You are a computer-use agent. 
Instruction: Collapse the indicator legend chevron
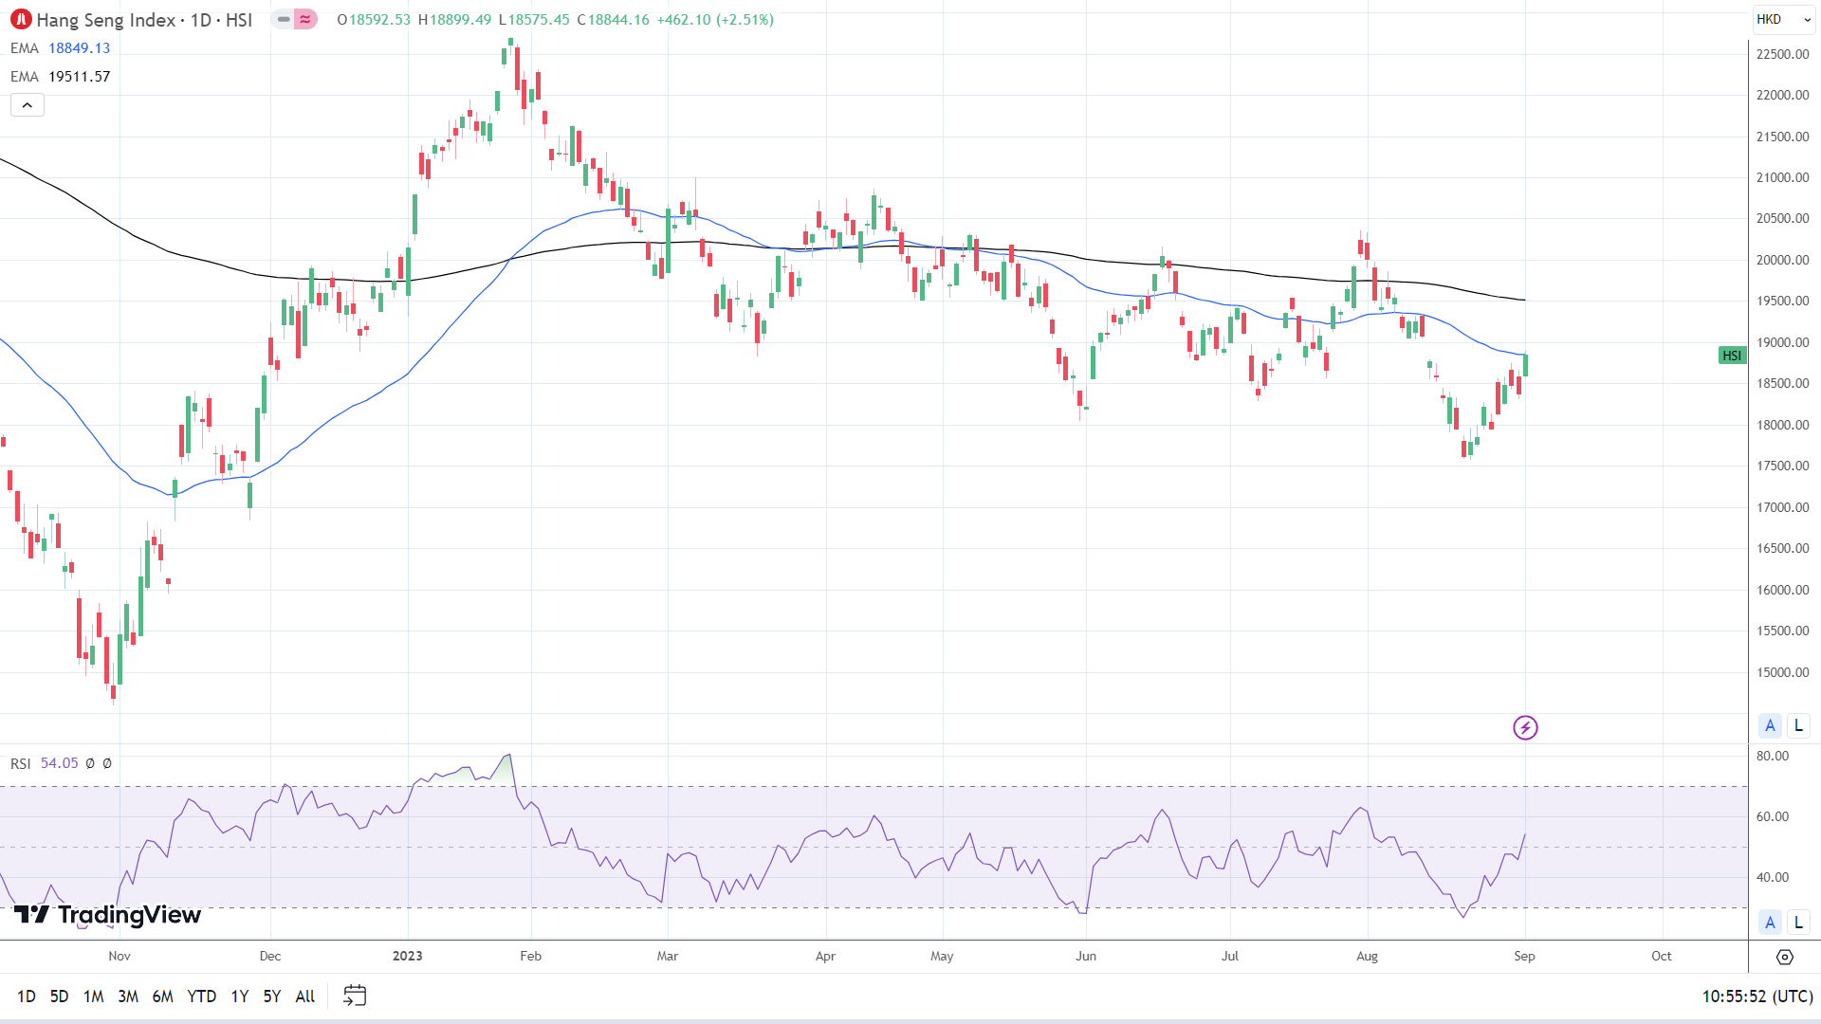(28, 105)
